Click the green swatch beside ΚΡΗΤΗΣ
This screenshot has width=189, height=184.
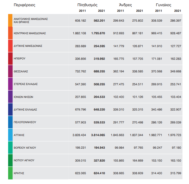tap(10, 173)
